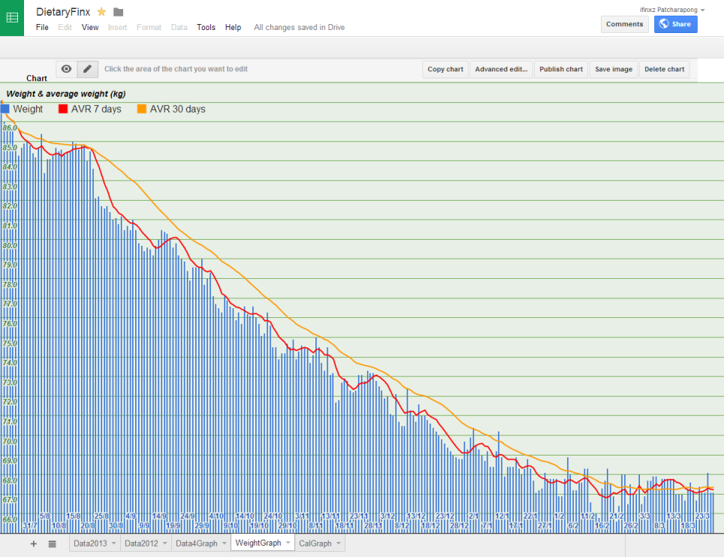Open the move-to-folder icon

click(x=118, y=12)
